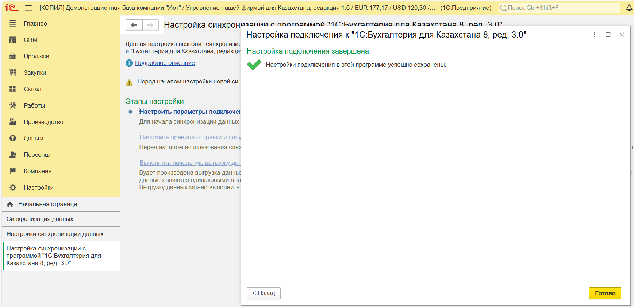This screenshot has width=634, height=307.
Task: Open the Деньги section
Action: pyautogui.click(x=33, y=138)
